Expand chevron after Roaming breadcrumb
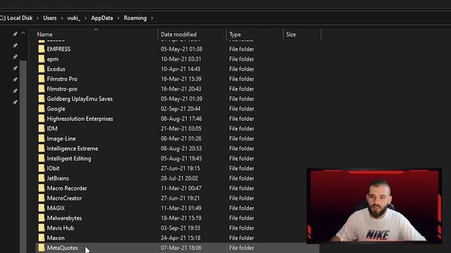 tap(152, 18)
